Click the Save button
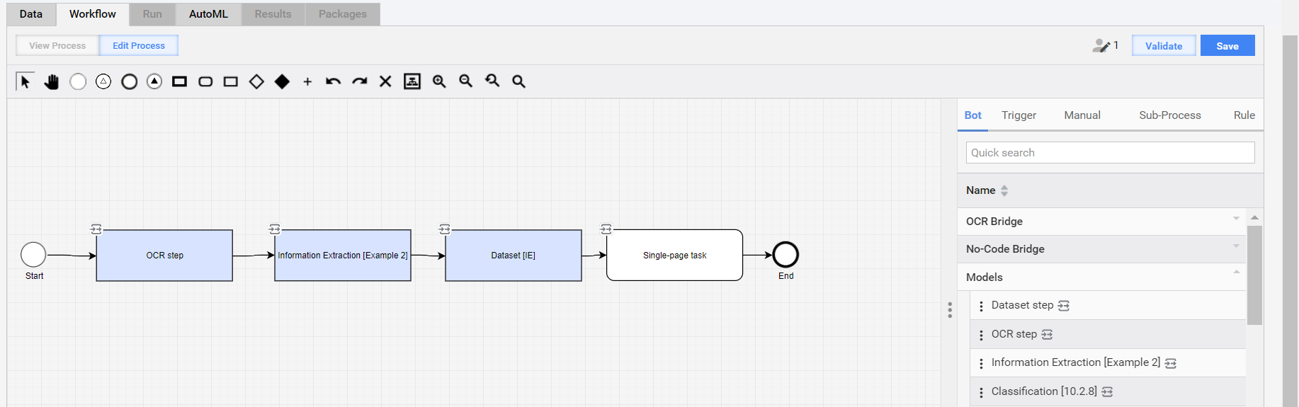The height and width of the screenshot is (407, 1299). (x=1227, y=46)
